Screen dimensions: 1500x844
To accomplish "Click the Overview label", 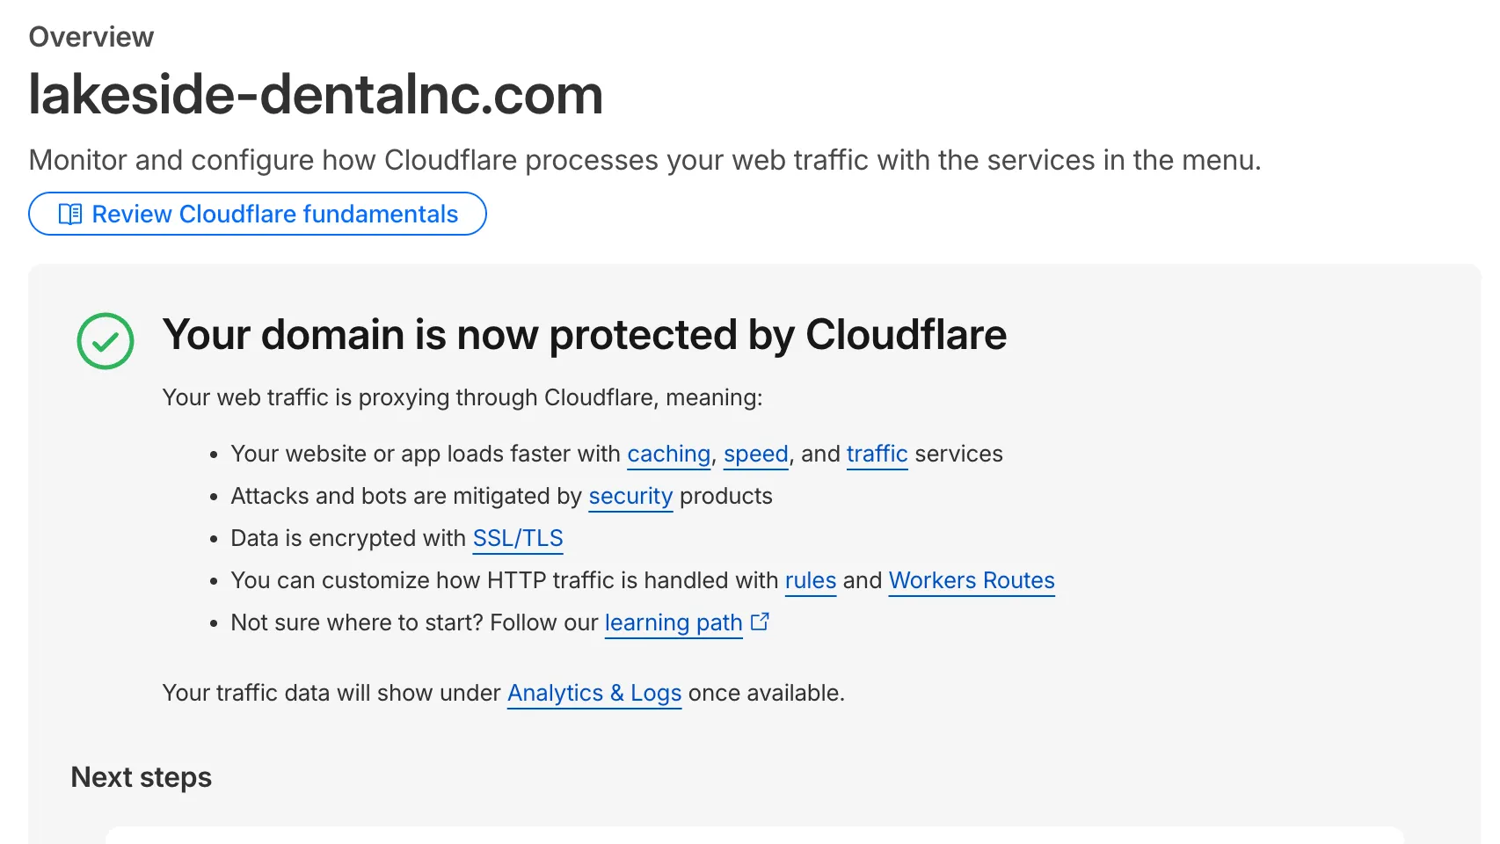I will click(x=91, y=36).
